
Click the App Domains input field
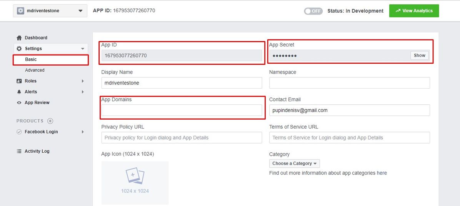[182, 110]
